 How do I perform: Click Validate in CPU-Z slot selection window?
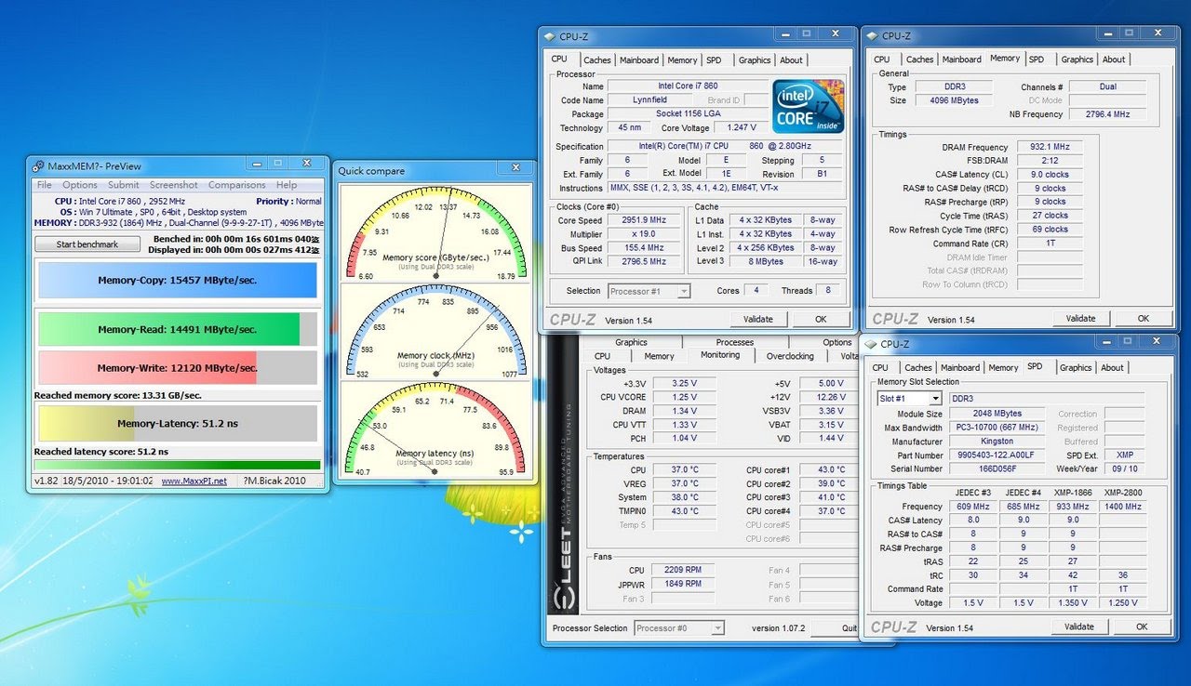[x=1079, y=627]
